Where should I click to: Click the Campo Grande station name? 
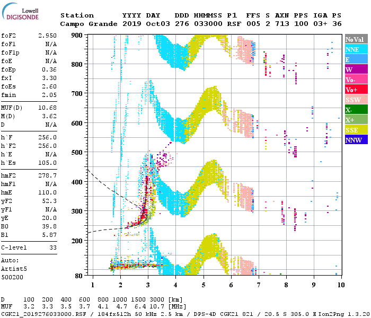coord(89,24)
